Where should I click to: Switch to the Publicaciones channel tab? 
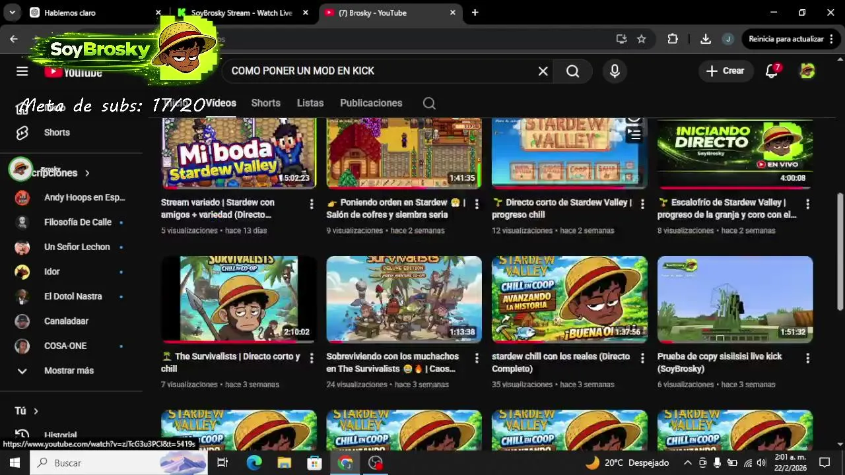[371, 103]
